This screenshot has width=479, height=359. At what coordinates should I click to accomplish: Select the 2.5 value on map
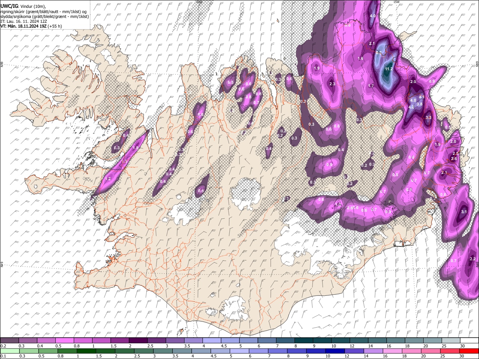coord(455,153)
